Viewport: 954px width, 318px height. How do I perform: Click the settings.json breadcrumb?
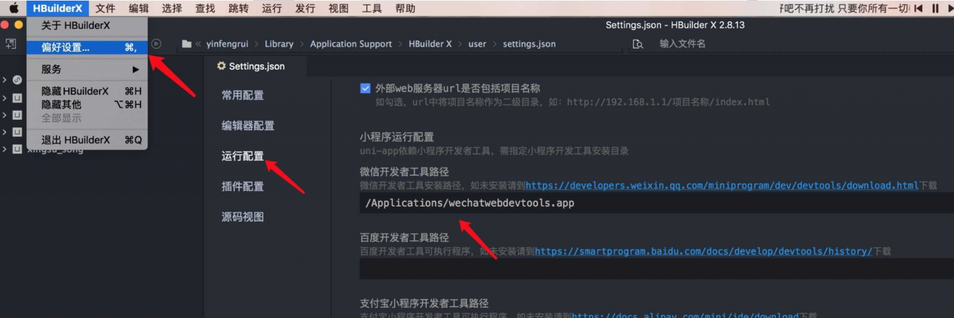tap(529, 44)
